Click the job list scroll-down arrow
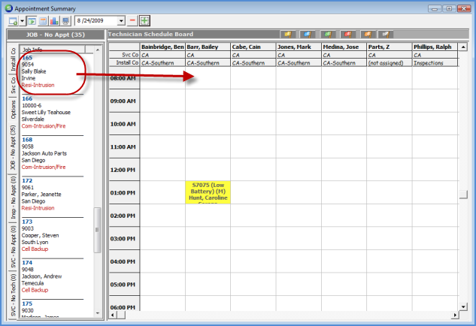This screenshot has width=476, height=326. coord(98,313)
